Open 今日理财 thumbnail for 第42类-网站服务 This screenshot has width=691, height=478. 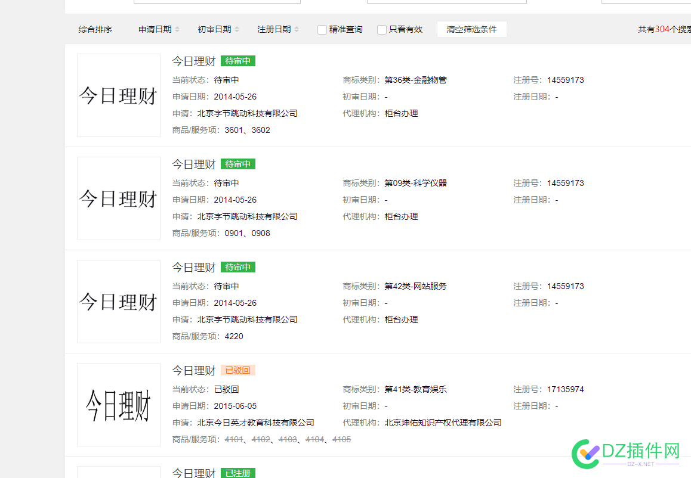119,302
